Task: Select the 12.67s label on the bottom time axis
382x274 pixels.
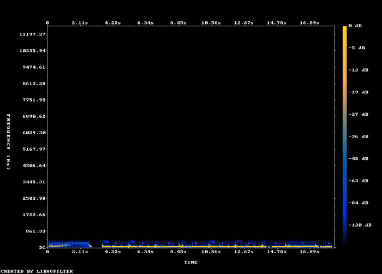Action: 244,252
